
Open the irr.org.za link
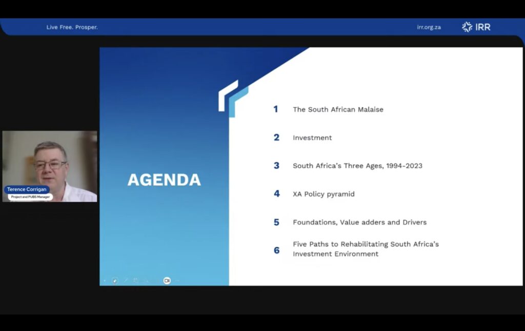click(x=429, y=27)
